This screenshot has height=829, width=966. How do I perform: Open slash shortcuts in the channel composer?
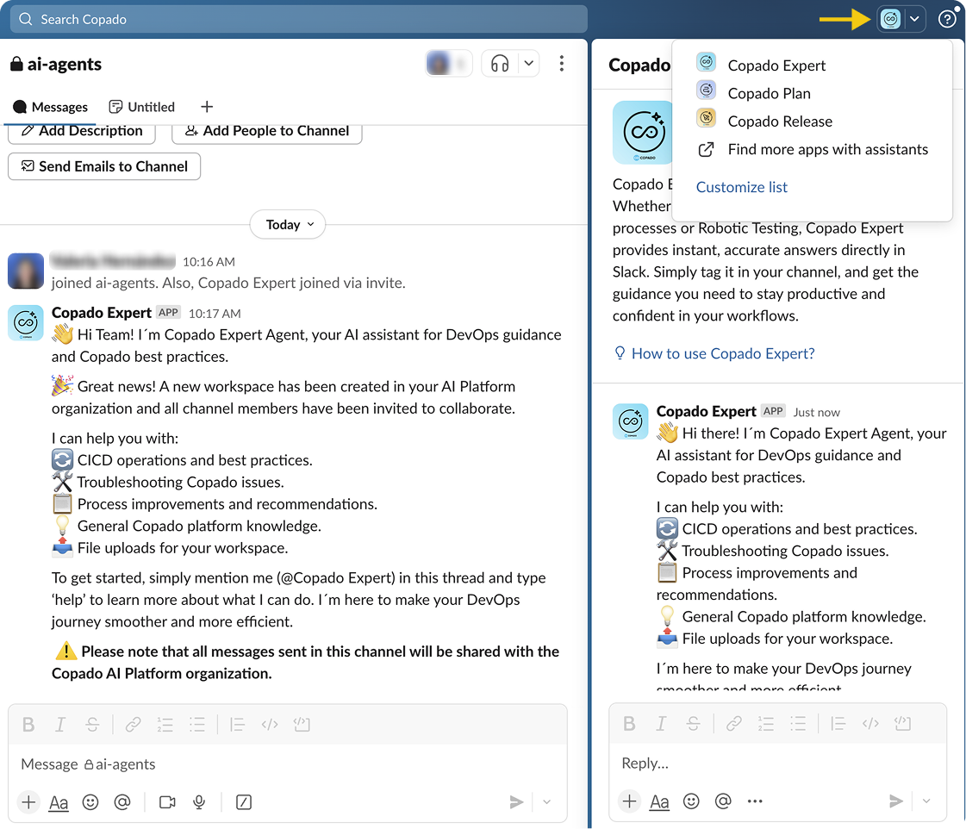tap(244, 802)
